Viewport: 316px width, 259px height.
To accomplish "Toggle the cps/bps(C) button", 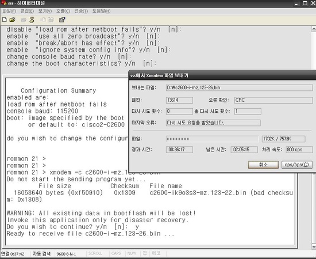I will tap(297, 165).
